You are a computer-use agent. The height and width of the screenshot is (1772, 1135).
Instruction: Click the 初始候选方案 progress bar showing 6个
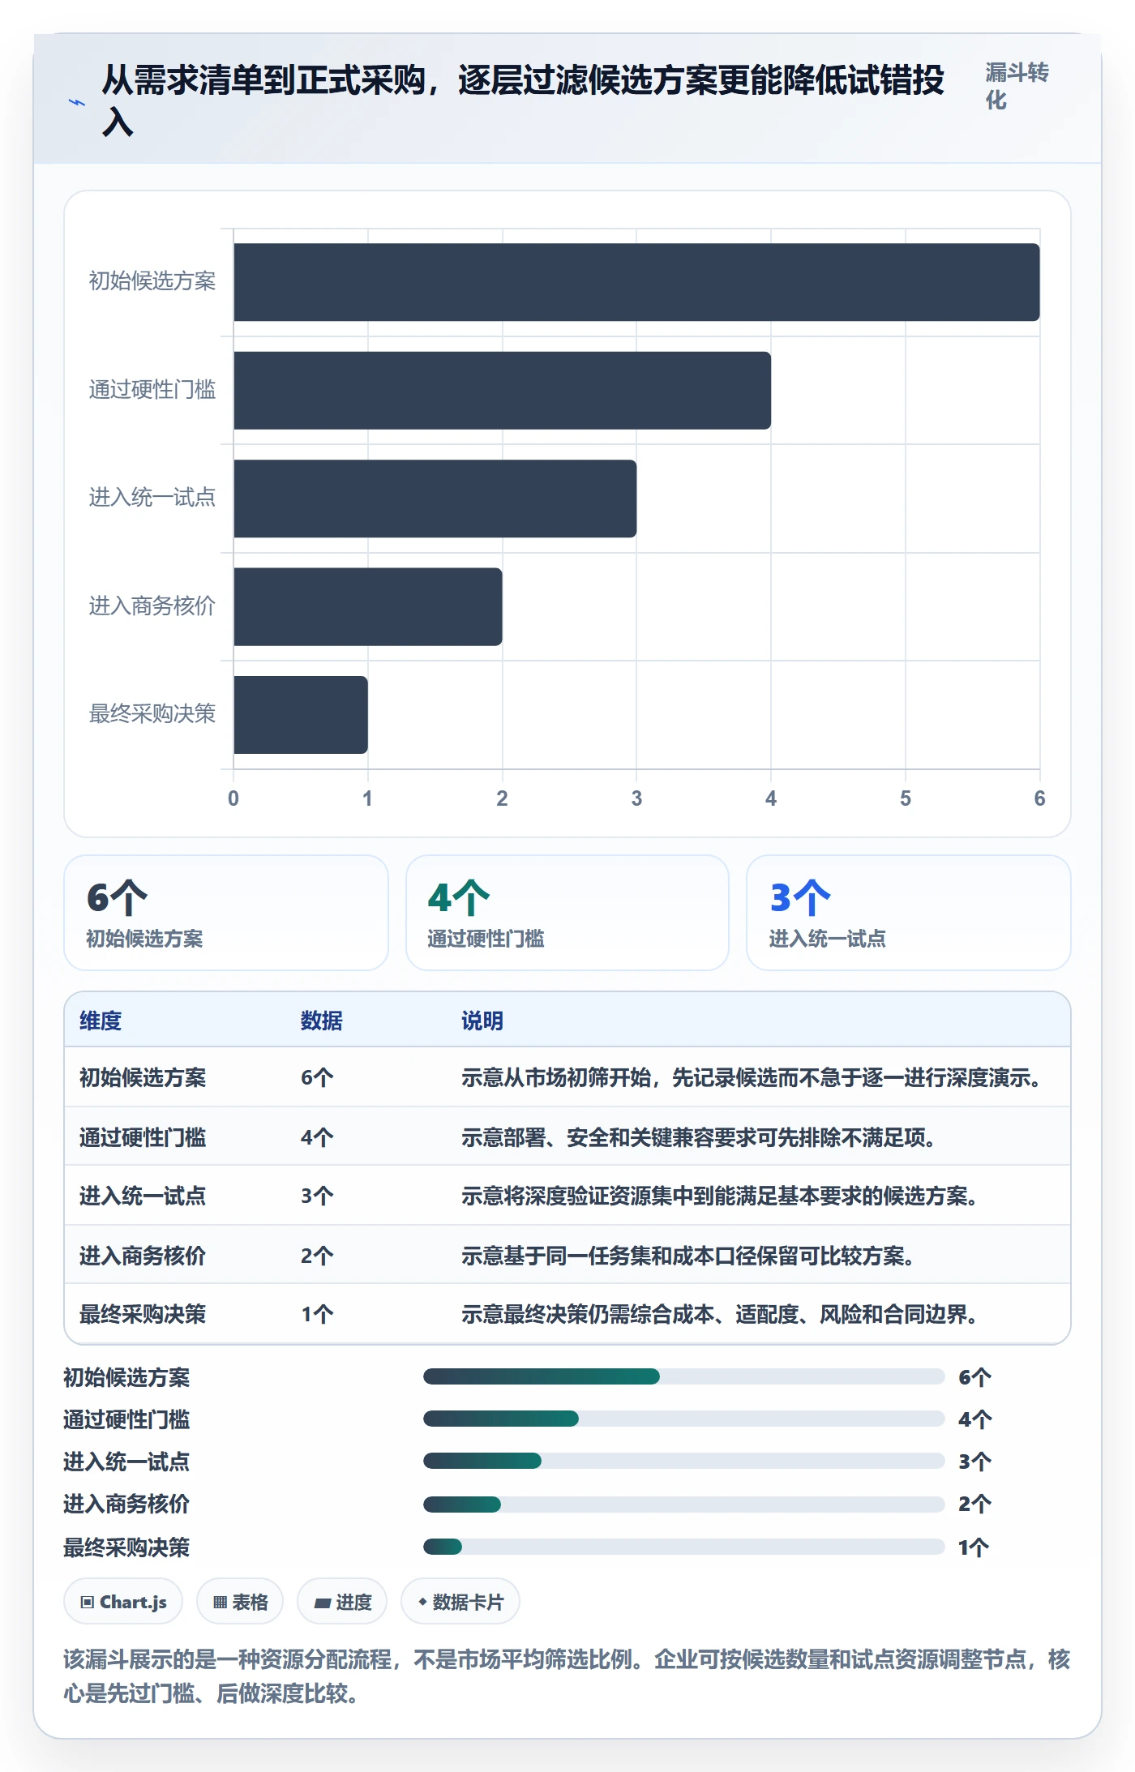[x=683, y=1376]
